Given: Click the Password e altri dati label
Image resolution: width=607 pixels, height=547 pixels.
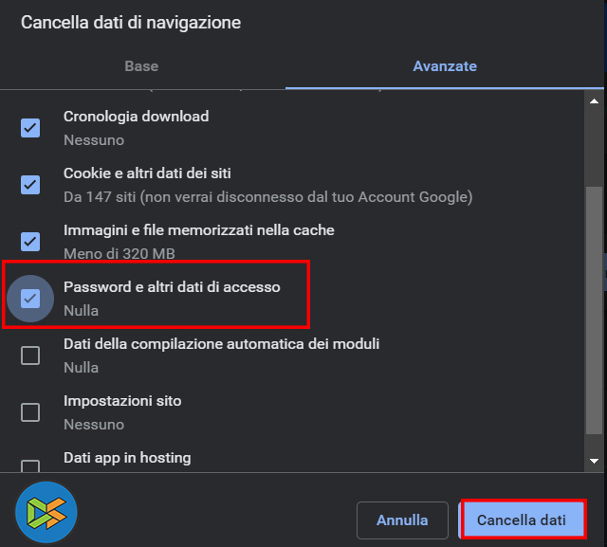Looking at the screenshot, I should coord(172,286).
